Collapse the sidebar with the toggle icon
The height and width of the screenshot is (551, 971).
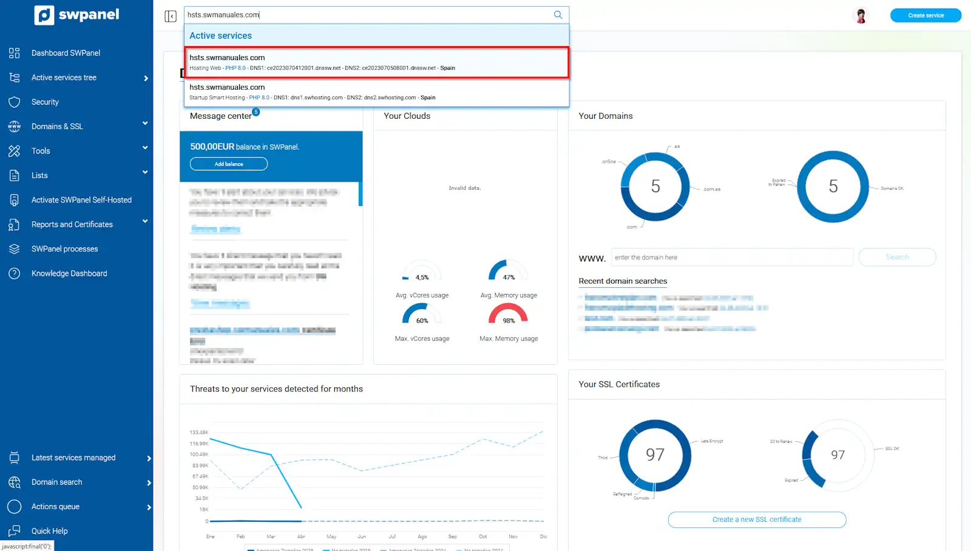[x=171, y=16]
